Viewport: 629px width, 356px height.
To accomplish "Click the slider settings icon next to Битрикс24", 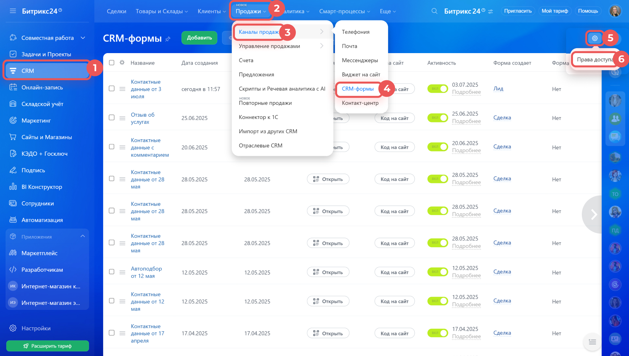I will (x=490, y=11).
